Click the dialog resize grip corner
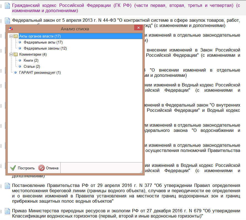The image size is (246, 220). [141, 172]
